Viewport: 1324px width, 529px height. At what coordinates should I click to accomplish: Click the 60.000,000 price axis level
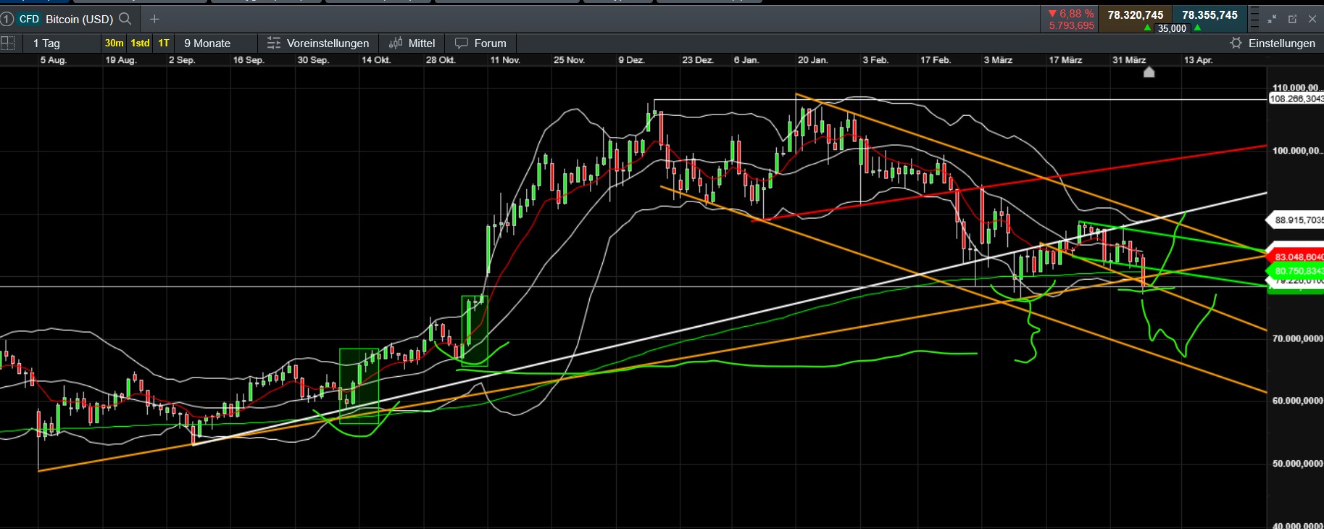(1297, 401)
